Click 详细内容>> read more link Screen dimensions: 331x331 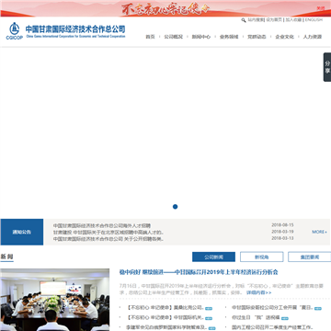pos(259,292)
